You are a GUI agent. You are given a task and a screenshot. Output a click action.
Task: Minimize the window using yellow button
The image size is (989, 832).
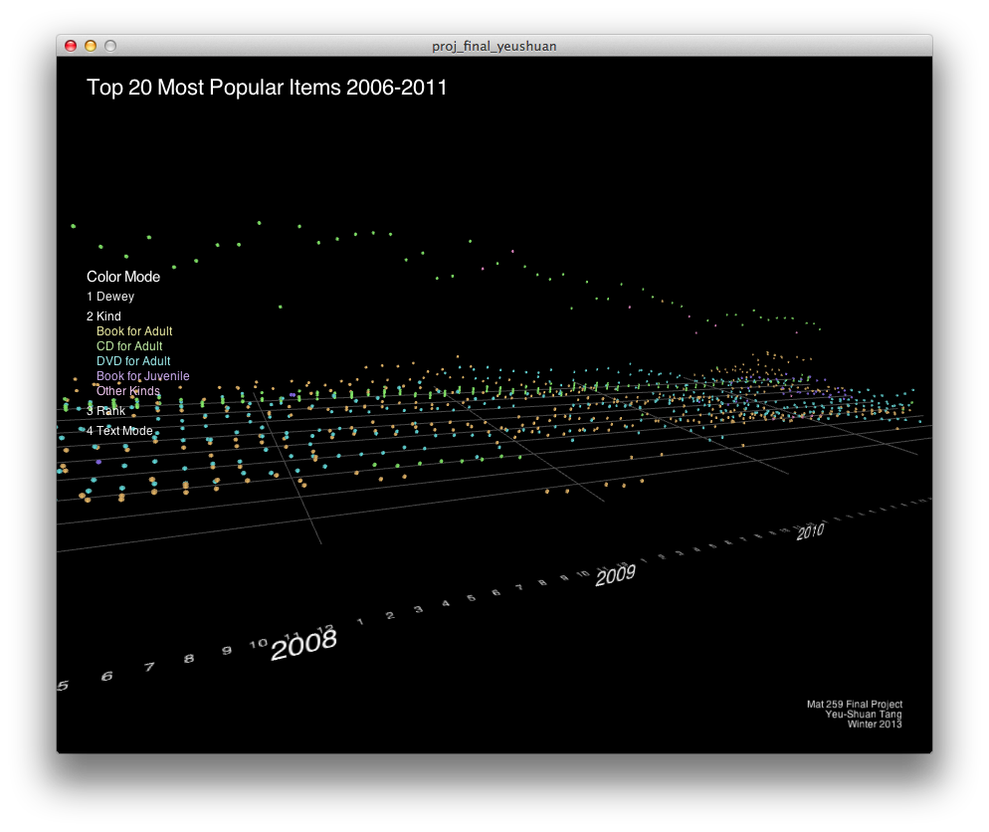pyautogui.click(x=91, y=46)
